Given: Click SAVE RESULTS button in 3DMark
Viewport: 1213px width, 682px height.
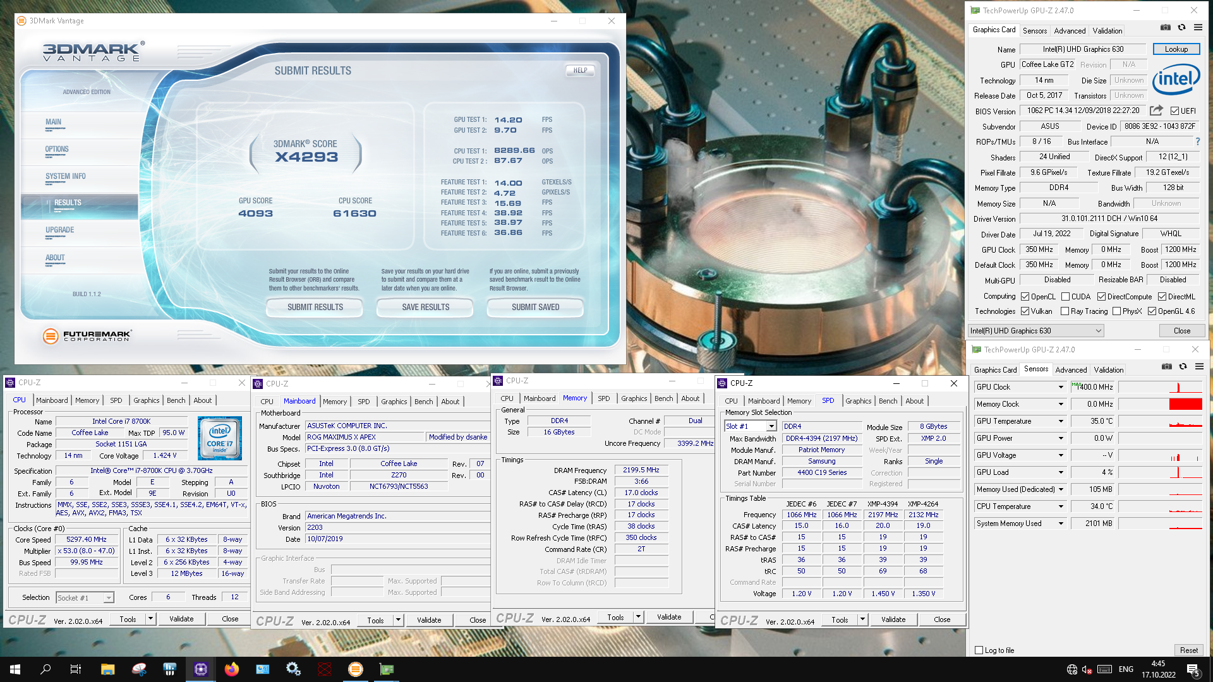Looking at the screenshot, I should coord(425,308).
